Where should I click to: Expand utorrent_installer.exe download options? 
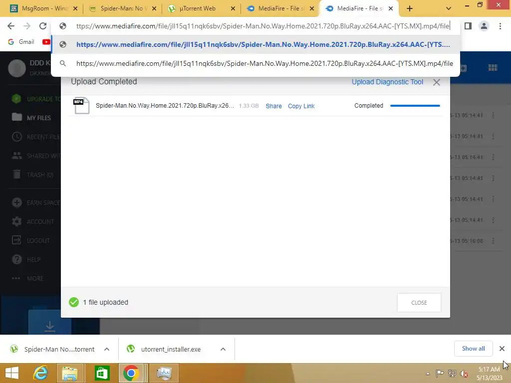223,349
